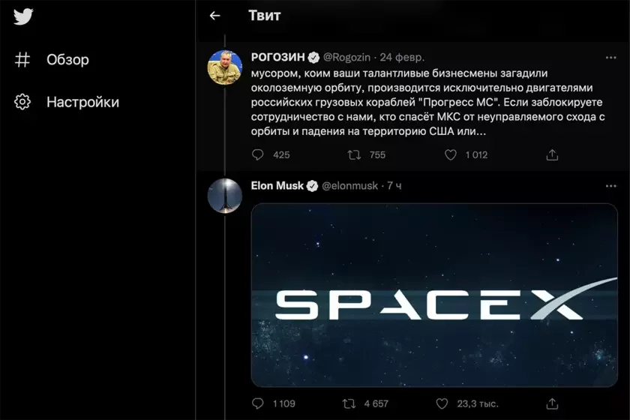Reply to Elon Musk's tweet with 1 109 comments
Viewport: 630px width, 420px height.
click(258, 403)
